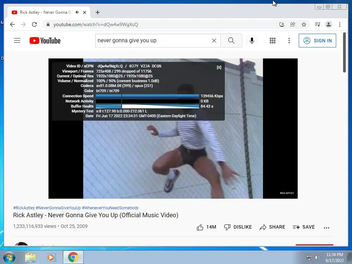Open the Windows Start button
352x264 pixels.
pyautogui.click(x=9, y=257)
